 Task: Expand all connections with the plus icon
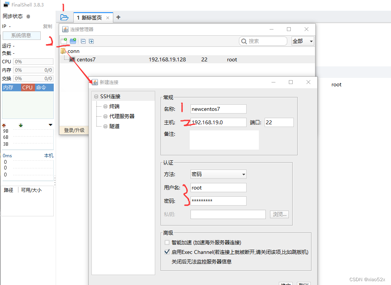point(91,41)
